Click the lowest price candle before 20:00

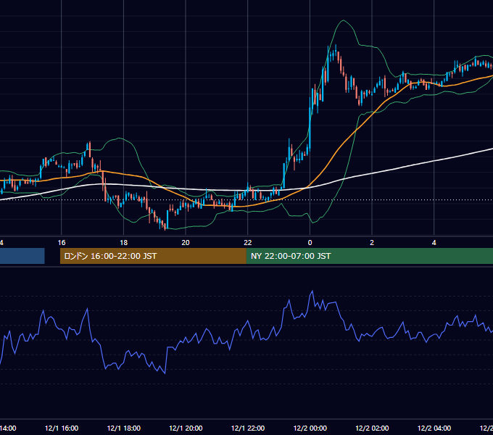point(165,226)
